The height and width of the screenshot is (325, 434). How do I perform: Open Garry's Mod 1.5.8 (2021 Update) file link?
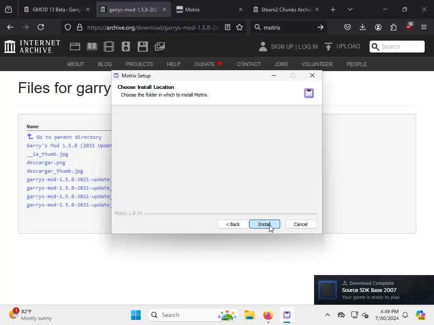pos(69,146)
